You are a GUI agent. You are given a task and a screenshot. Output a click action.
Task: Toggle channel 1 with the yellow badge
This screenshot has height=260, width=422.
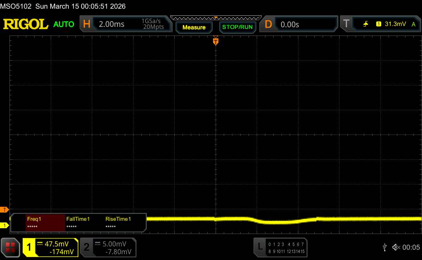click(29, 247)
